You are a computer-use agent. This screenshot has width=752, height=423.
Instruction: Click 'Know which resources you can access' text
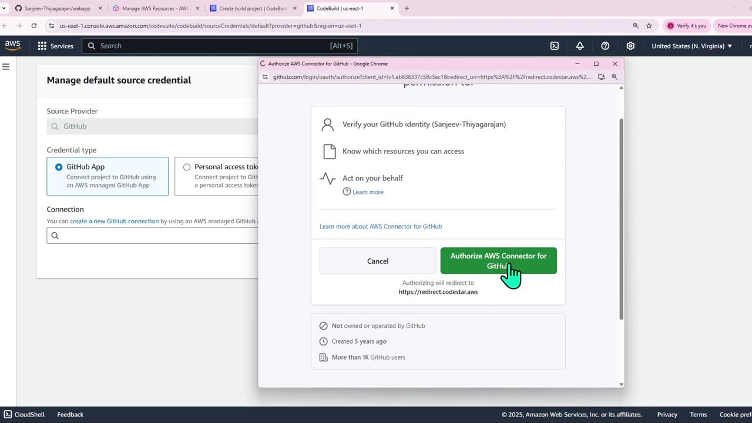click(x=403, y=151)
